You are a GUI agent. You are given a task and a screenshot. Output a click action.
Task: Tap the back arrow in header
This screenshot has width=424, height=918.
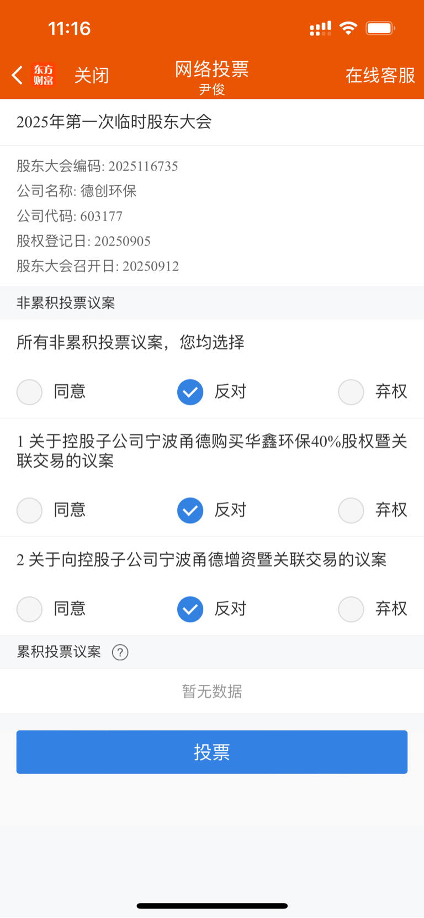pos(18,75)
